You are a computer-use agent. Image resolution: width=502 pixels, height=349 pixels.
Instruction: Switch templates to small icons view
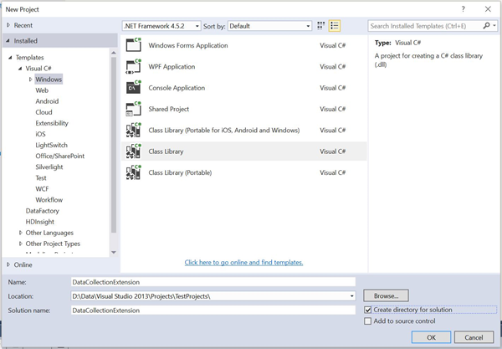click(320, 26)
